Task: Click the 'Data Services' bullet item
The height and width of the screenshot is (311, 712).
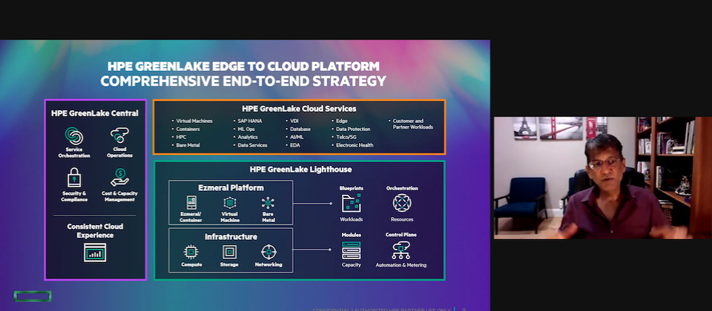Action: (252, 145)
